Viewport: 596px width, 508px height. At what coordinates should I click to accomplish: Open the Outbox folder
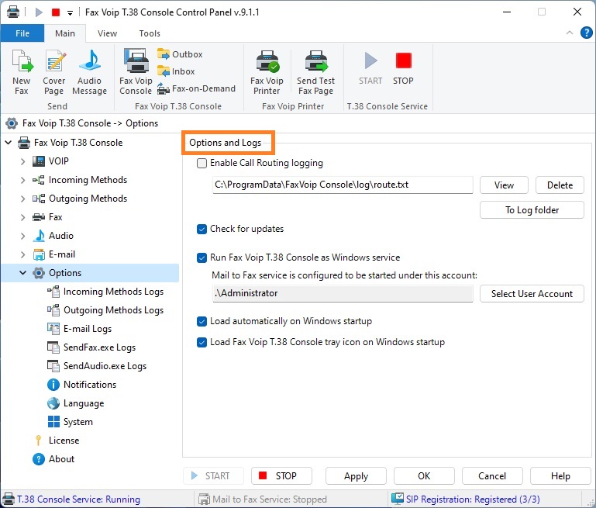click(x=180, y=54)
